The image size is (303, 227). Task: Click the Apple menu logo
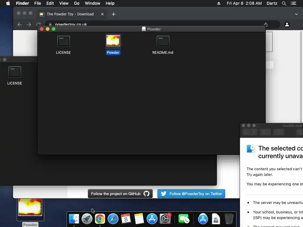8,3
